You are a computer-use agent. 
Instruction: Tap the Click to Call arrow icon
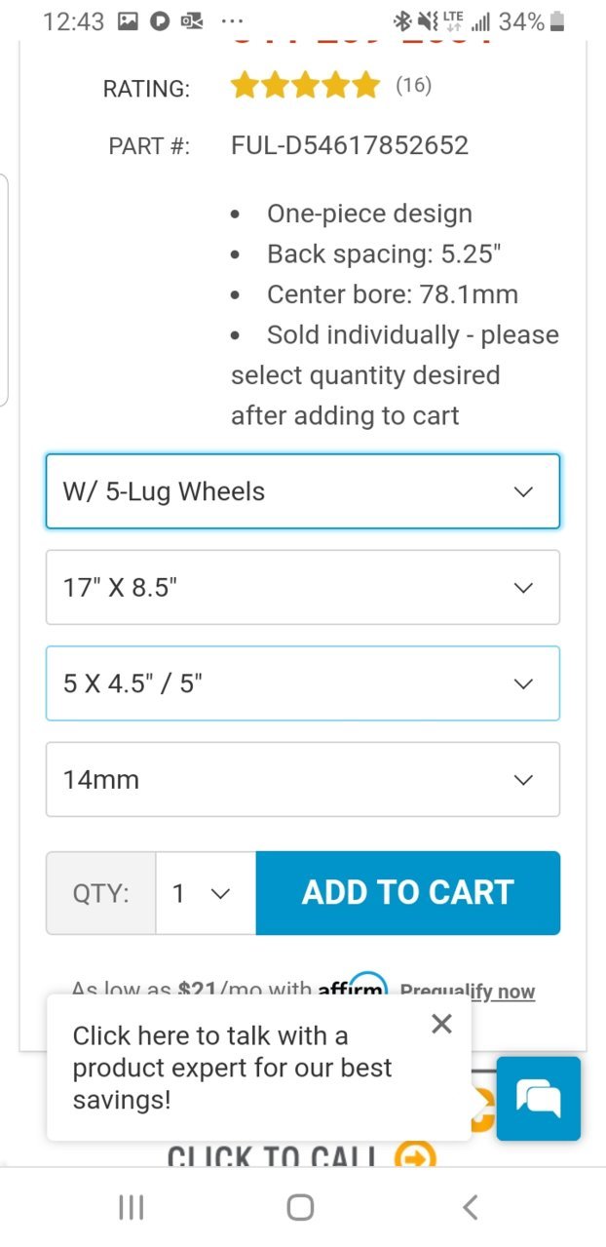click(x=415, y=1159)
